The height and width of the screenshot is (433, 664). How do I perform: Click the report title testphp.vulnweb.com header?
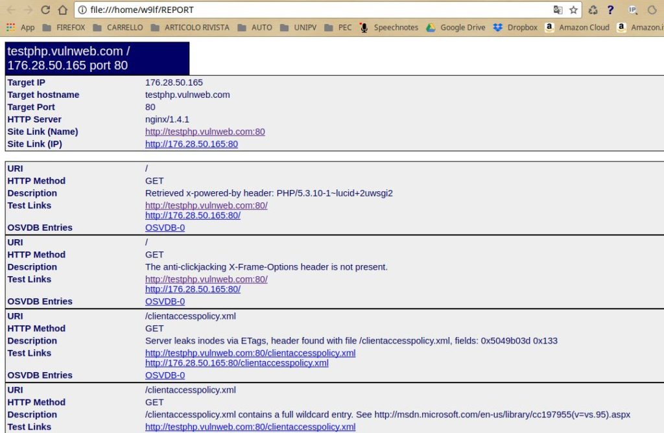coord(97,58)
